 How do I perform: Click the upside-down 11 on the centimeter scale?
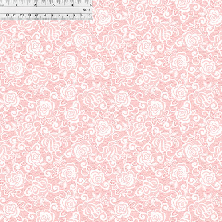29,15
